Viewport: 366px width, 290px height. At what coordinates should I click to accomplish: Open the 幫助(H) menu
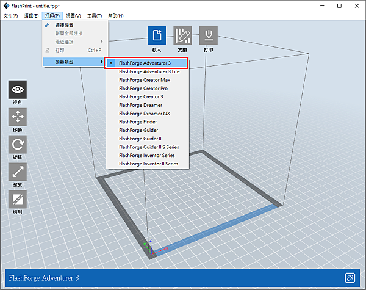[x=116, y=16]
